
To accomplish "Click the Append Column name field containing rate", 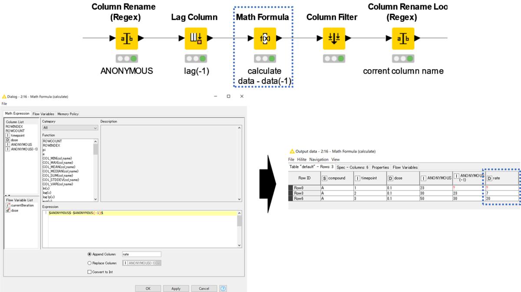I will [142, 254].
